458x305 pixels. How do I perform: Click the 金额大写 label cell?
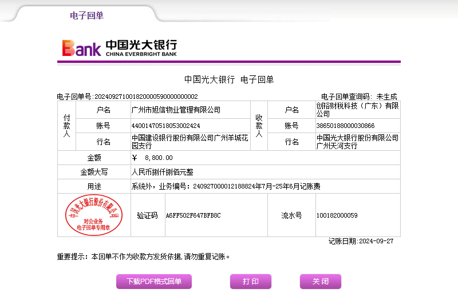pyautogui.click(x=94, y=172)
